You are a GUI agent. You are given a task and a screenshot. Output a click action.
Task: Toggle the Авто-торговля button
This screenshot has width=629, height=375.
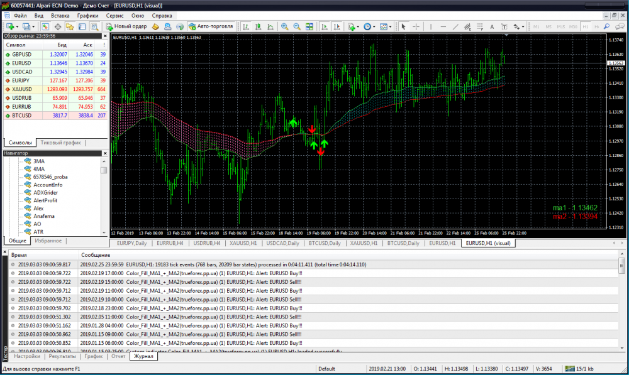point(211,26)
